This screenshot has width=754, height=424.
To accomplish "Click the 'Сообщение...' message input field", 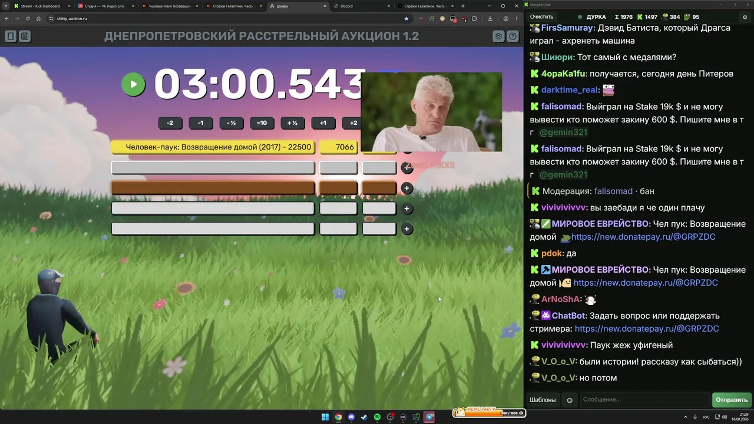I will click(644, 400).
